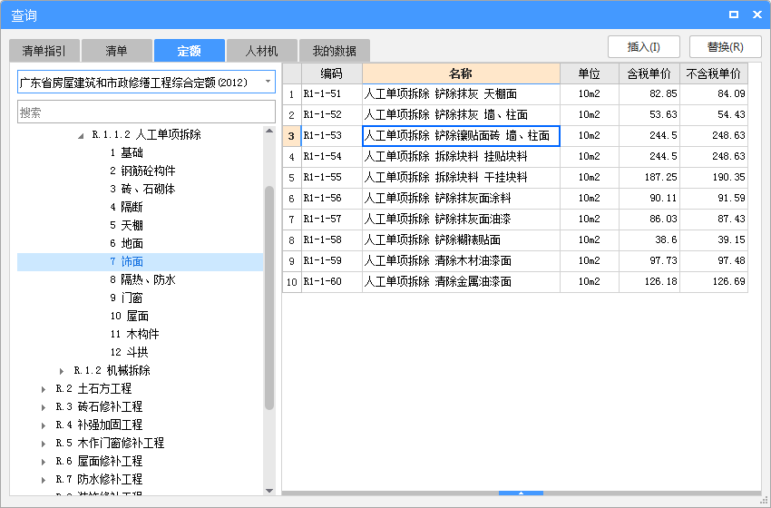Select tree item 2 钢筋砼构件
771x508 pixels.
coord(142,171)
